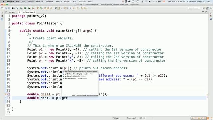Viewport: 213px width, 120px height.
Task: Select getClass() completion proposal
Action: click(x=80, y=76)
